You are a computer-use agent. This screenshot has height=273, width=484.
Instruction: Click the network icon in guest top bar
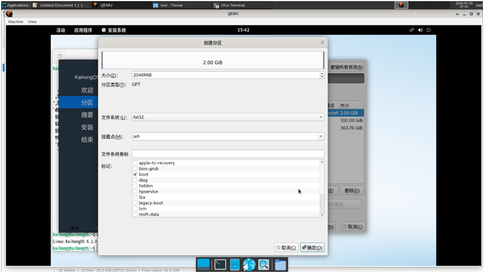[x=412, y=30]
